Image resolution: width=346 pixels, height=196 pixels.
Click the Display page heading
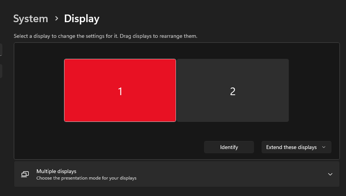coord(82,18)
